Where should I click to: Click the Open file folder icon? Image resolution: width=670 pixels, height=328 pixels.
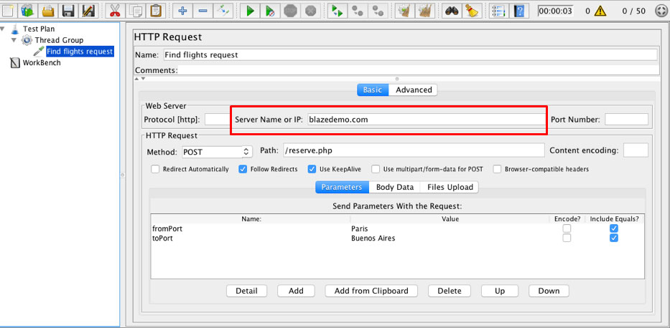[x=49, y=10]
